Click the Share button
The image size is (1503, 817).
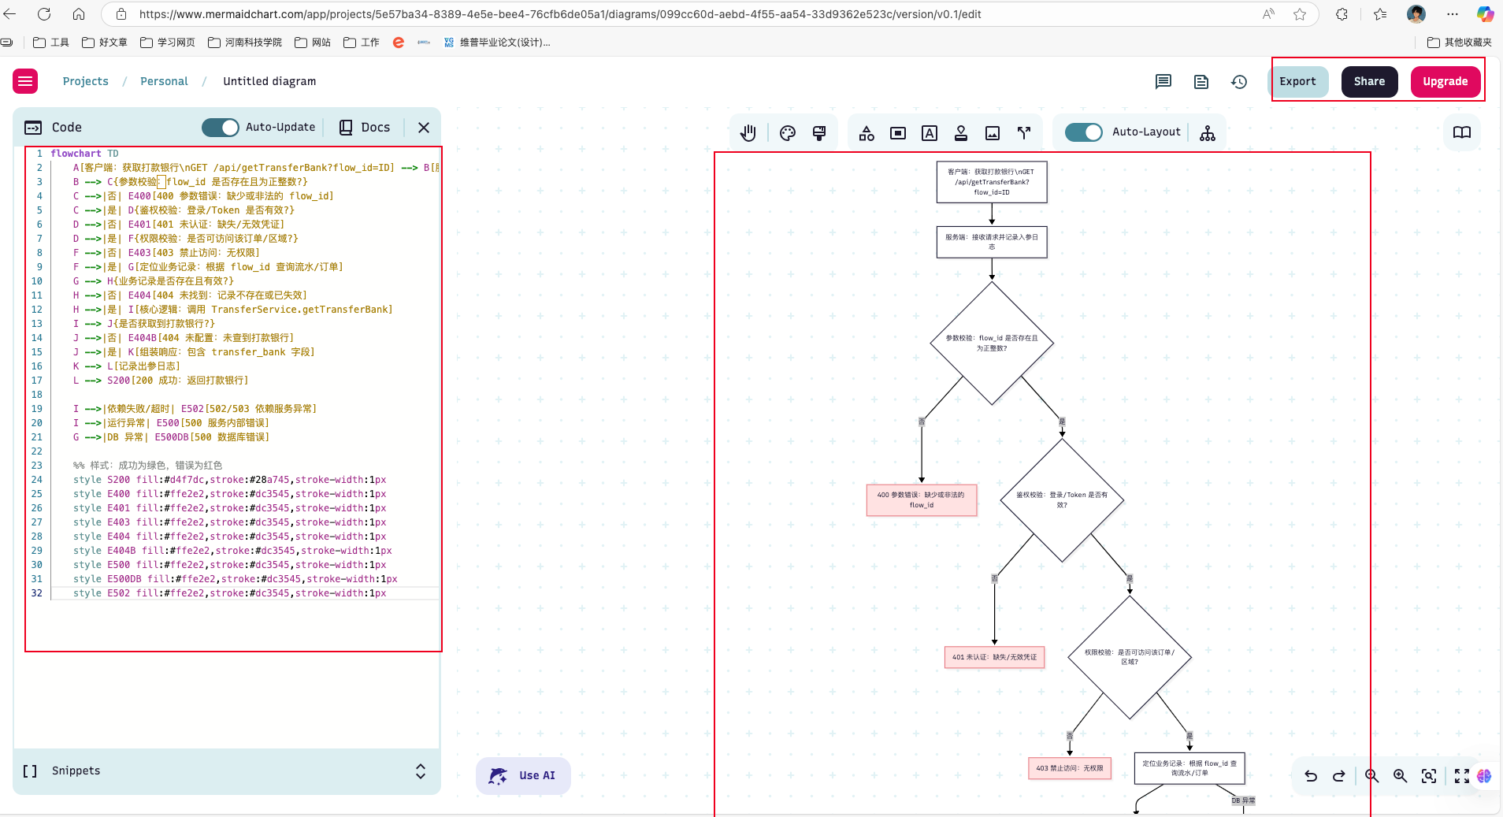point(1369,81)
